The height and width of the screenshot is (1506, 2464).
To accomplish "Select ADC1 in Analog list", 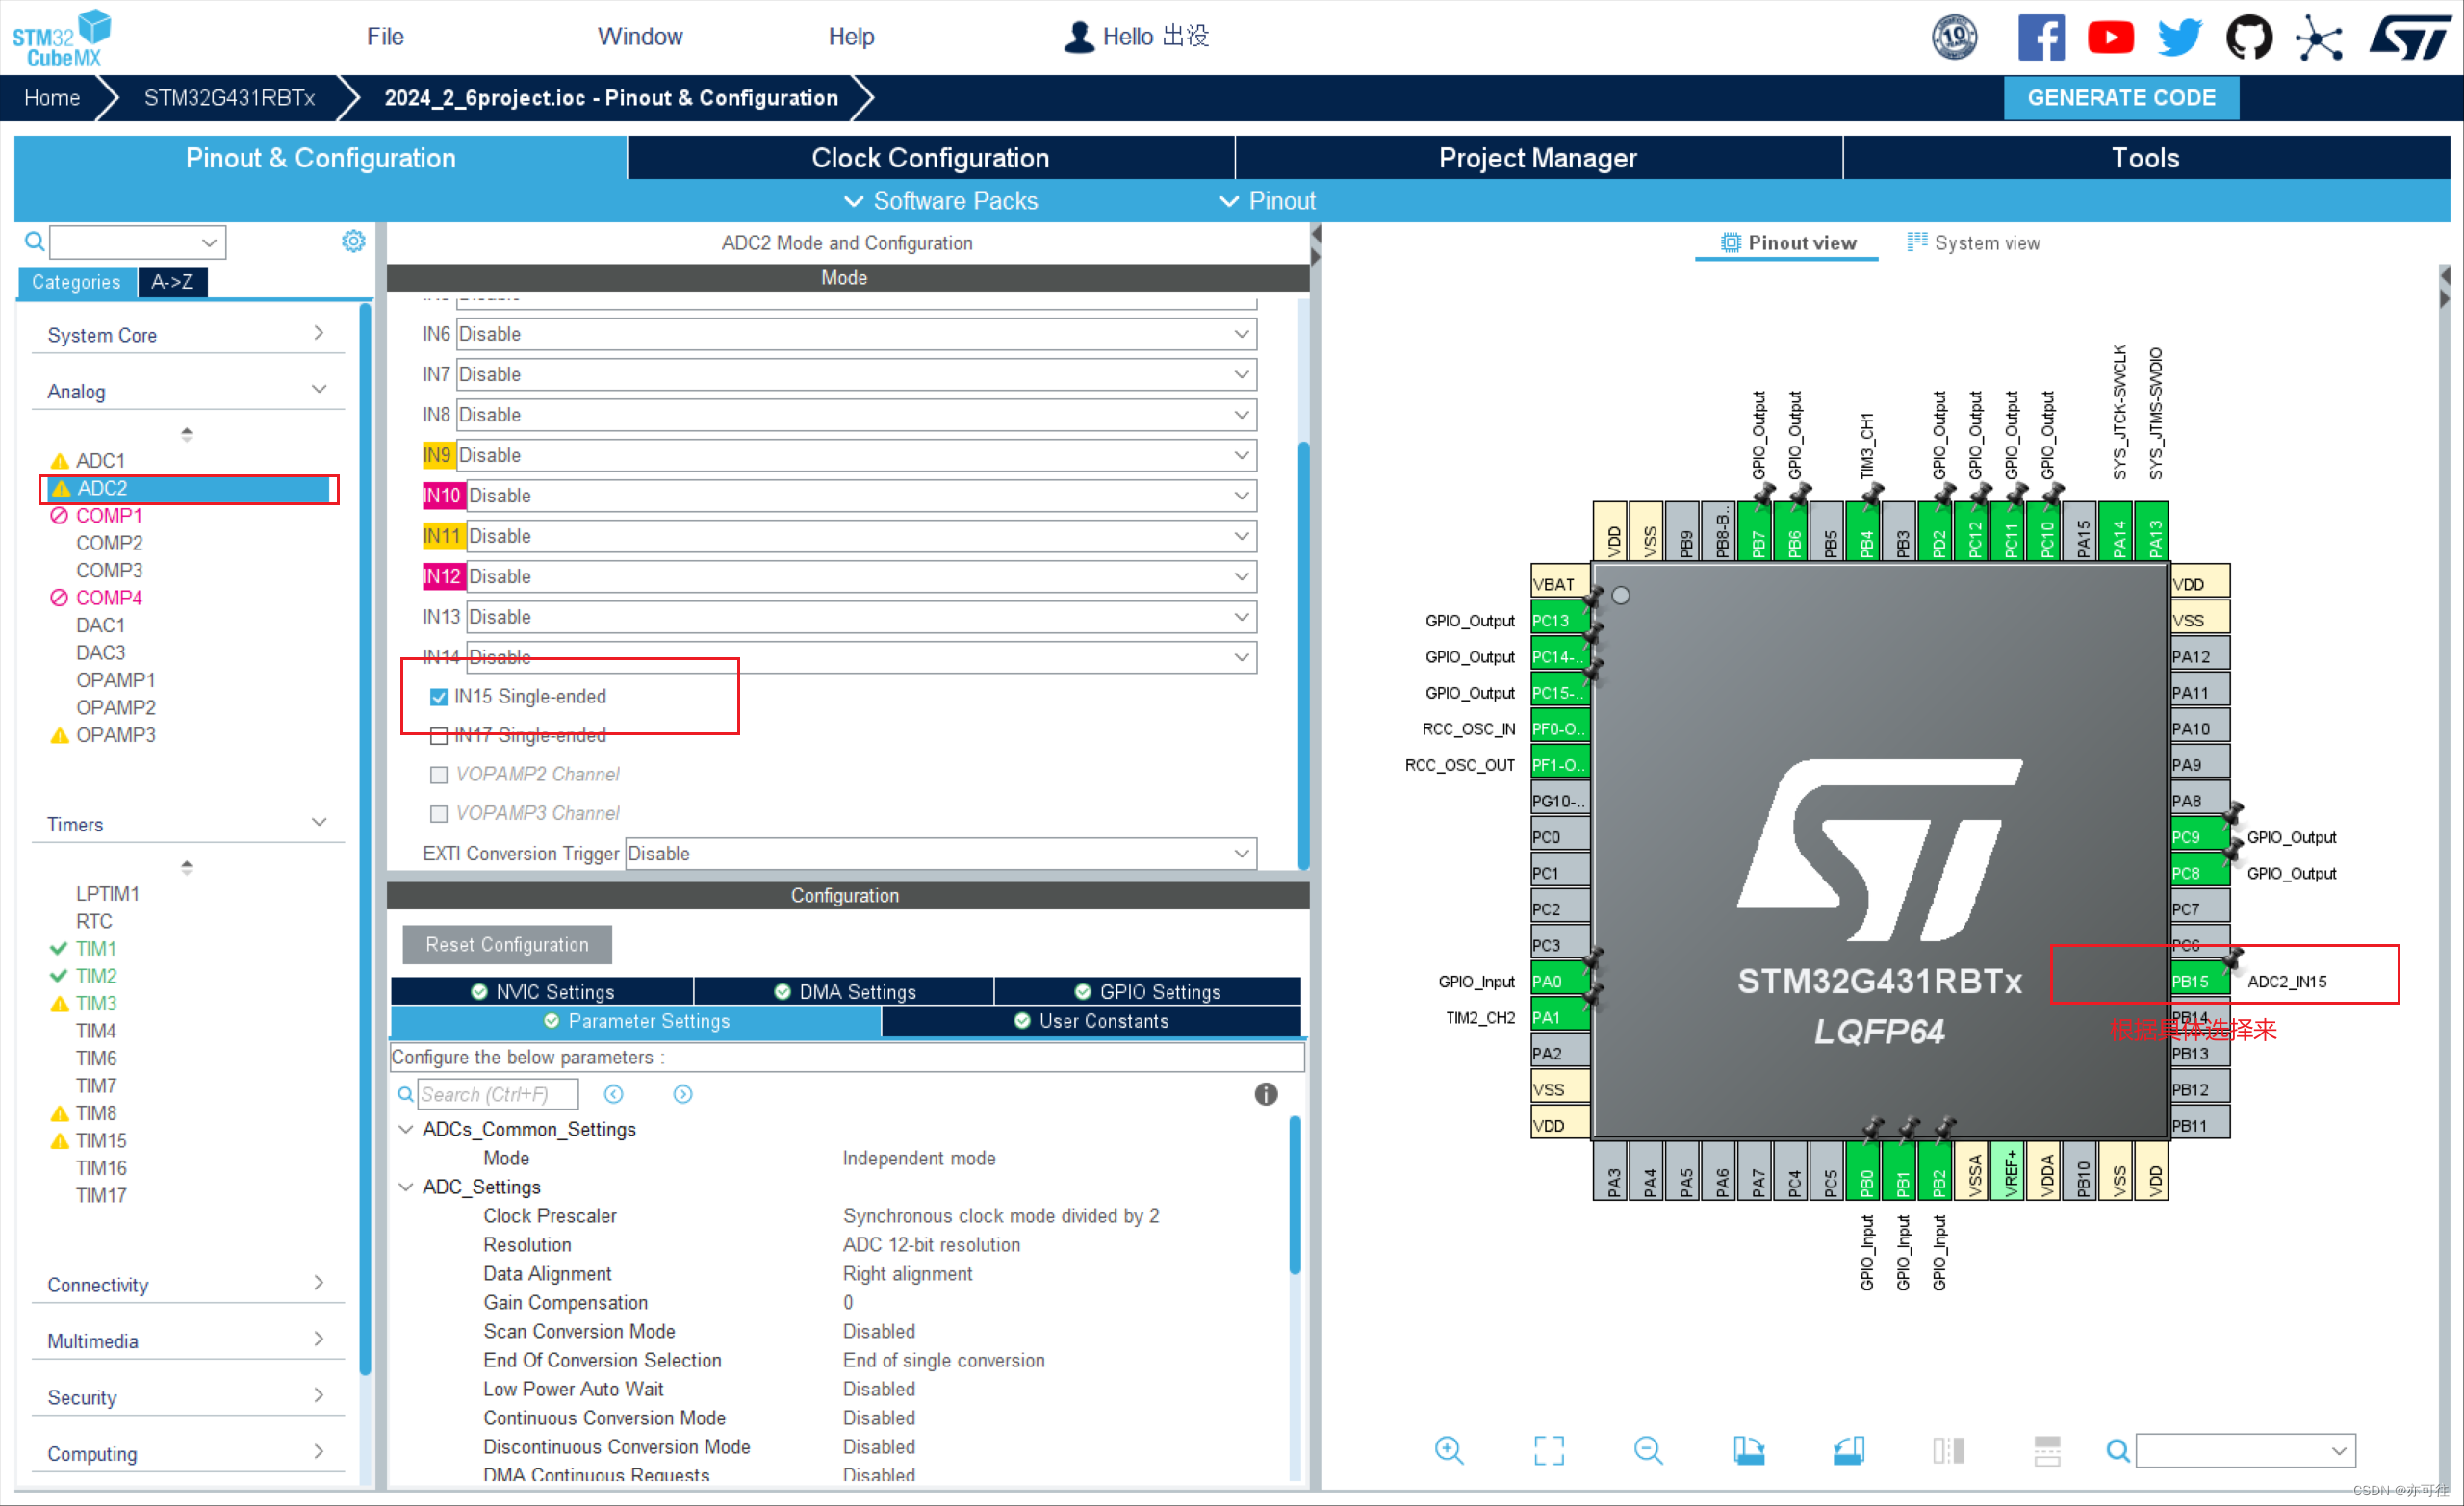I will 100,461.
